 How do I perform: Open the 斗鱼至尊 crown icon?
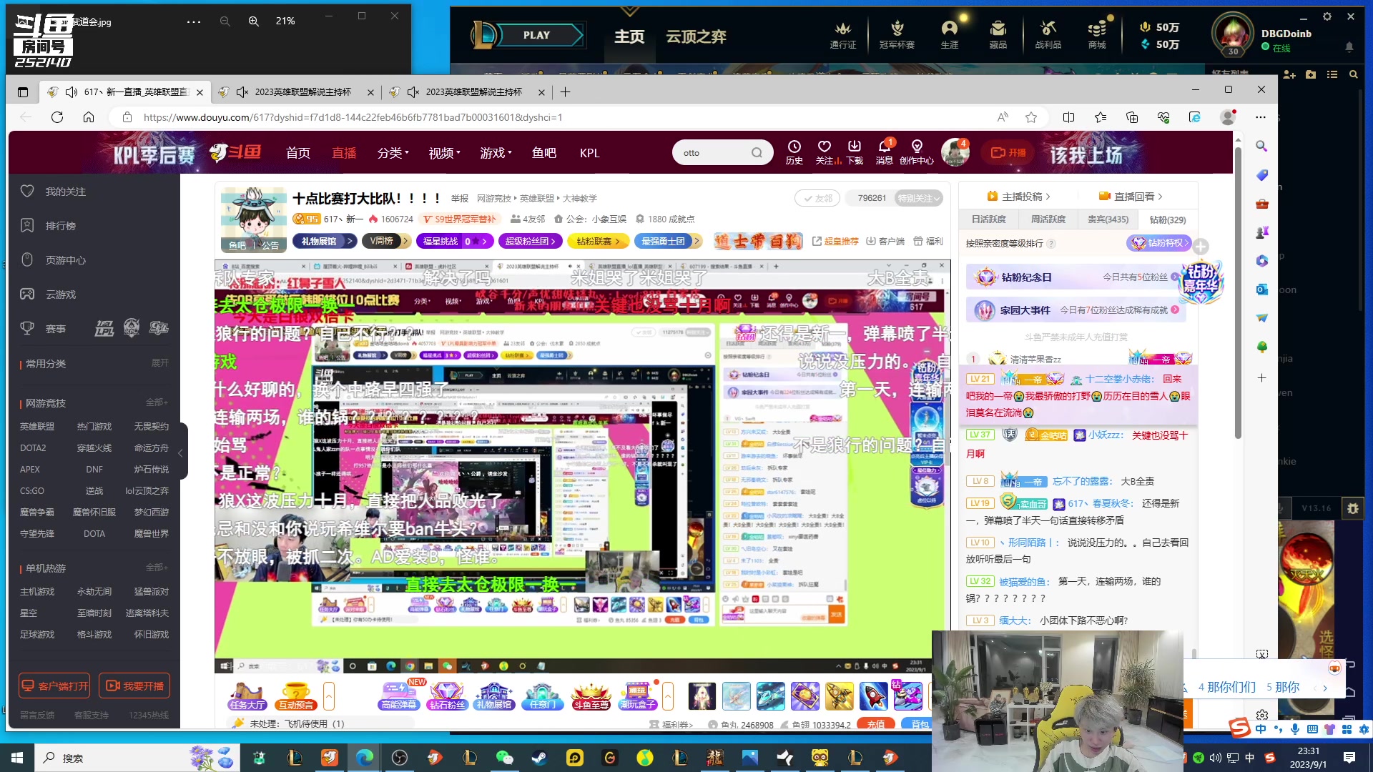(591, 696)
